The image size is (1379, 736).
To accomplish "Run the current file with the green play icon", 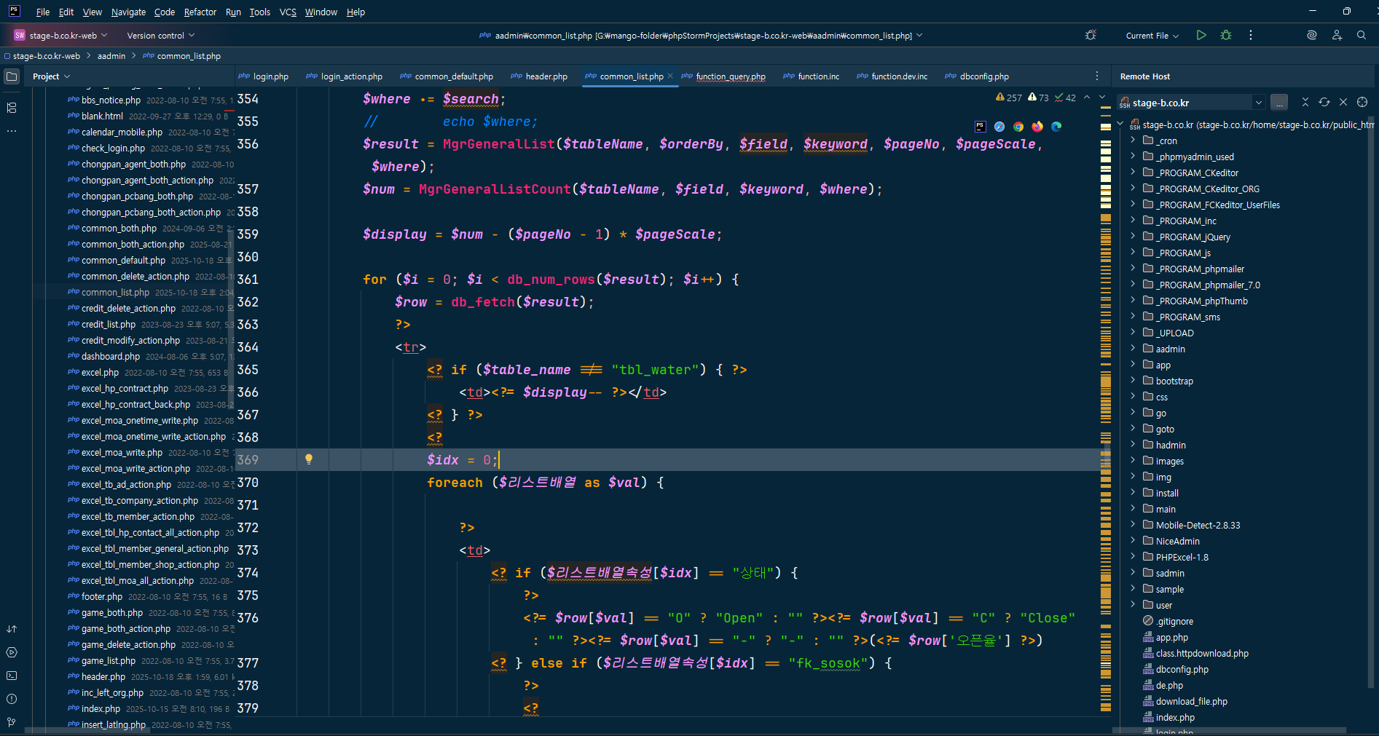I will [x=1201, y=35].
